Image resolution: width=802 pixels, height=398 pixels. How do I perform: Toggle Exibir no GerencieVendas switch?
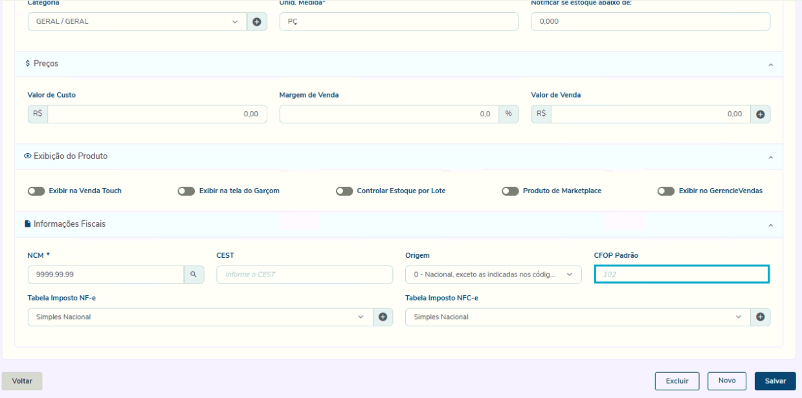665,191
